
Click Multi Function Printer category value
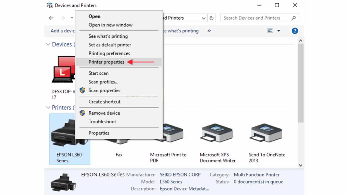coord(257,175)
